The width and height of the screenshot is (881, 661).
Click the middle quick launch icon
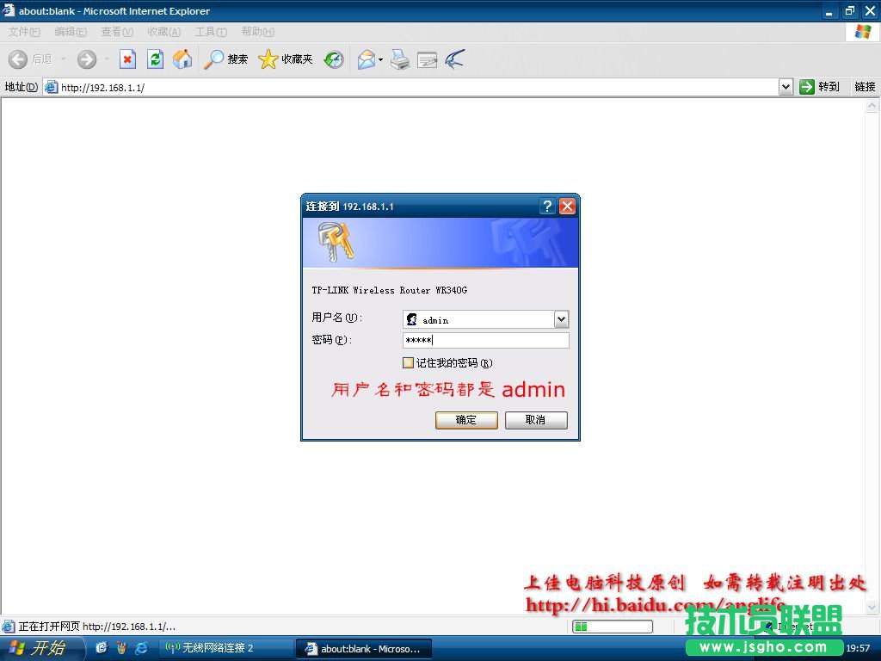pyautogui.click(x=121, y=648)
